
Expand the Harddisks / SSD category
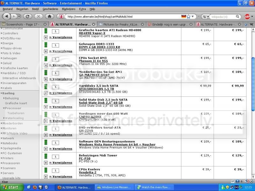pos(14,73)
